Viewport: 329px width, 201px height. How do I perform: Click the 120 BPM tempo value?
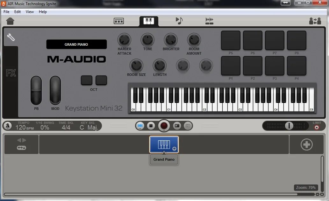pyautogui.click(x=25, y=127)
